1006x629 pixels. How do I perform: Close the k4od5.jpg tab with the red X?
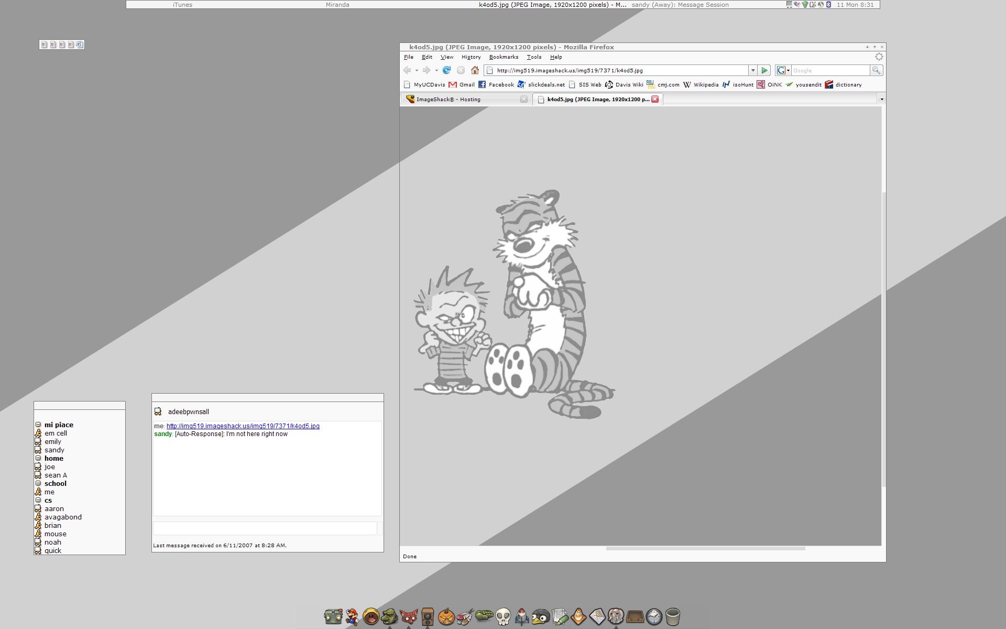click(x=655, y=99)
